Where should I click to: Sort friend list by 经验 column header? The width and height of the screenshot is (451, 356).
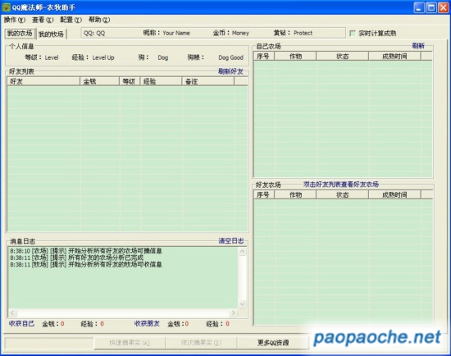[x=161, y=81]
